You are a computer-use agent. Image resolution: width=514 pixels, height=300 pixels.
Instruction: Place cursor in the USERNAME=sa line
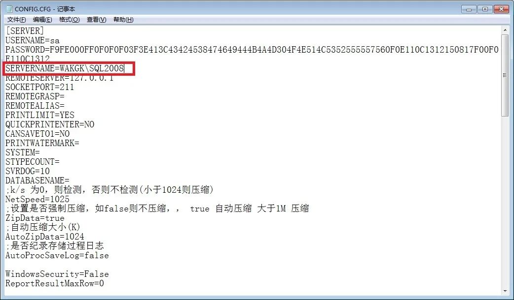[x=33, y=40]
